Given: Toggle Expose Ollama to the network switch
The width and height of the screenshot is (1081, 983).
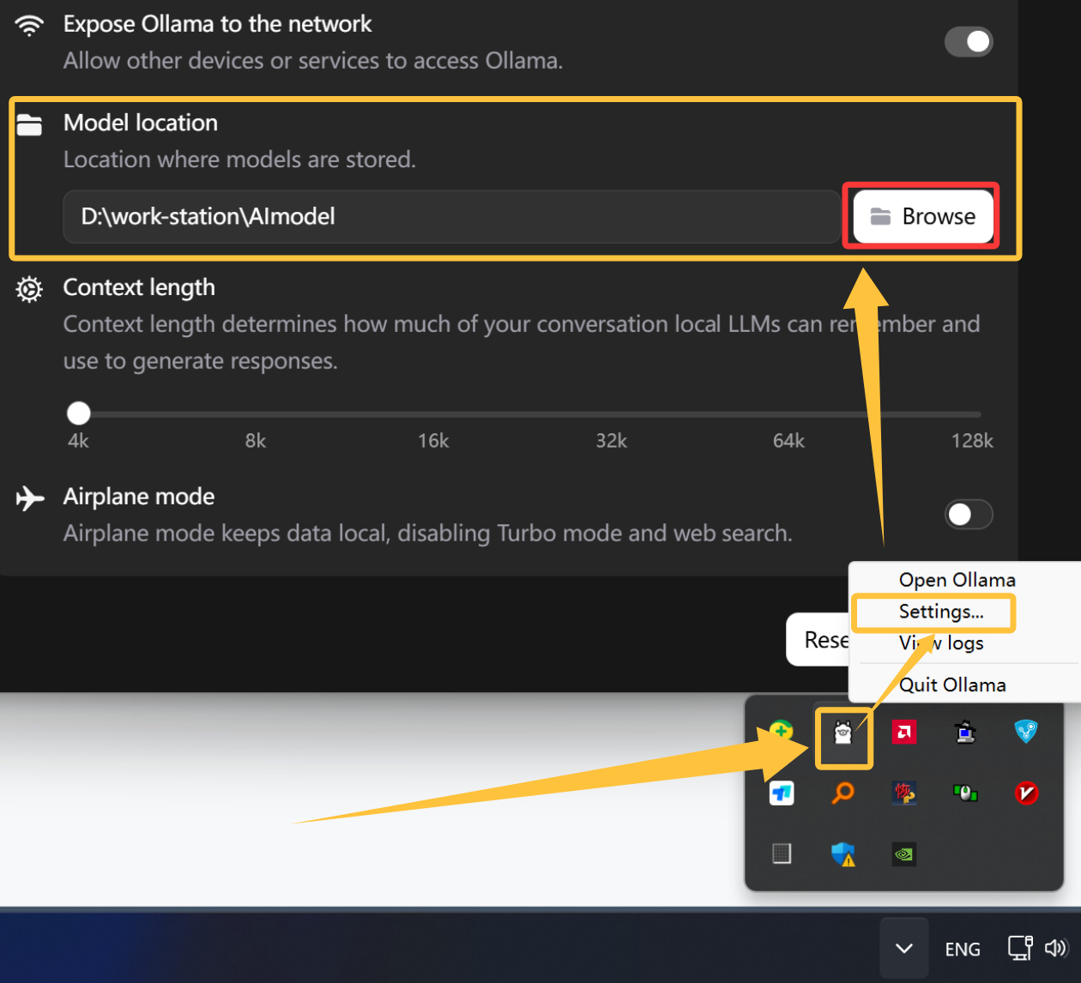Looking at the screenshot, I should (x=969, y=41).
